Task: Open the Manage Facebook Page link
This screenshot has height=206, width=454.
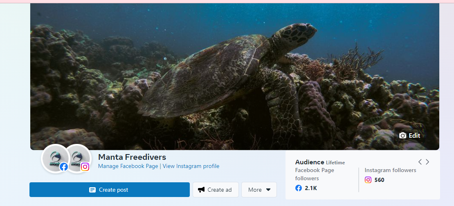Action: [x=128, y=166]
